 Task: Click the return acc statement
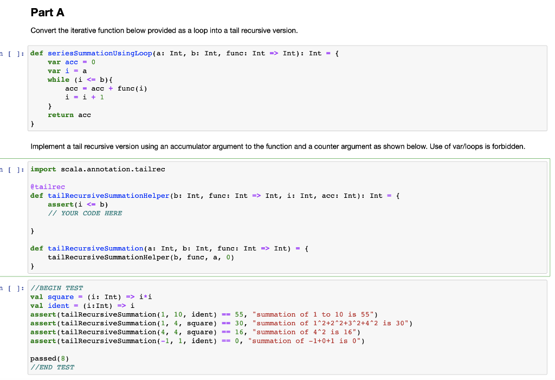tap(67, 114)
